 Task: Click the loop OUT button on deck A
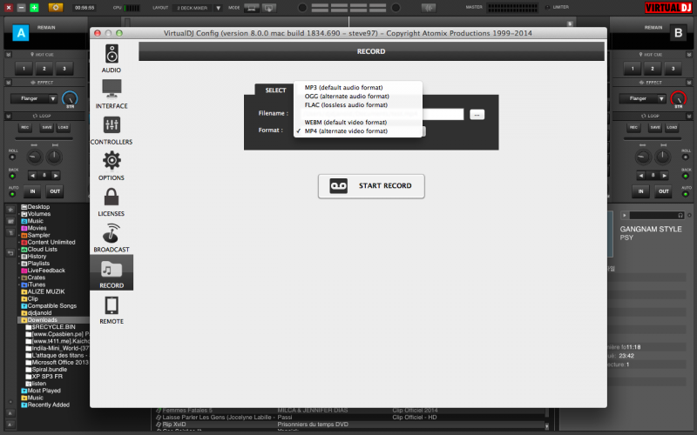tap(55, 191)
